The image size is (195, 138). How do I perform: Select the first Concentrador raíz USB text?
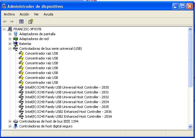[41, 53]
